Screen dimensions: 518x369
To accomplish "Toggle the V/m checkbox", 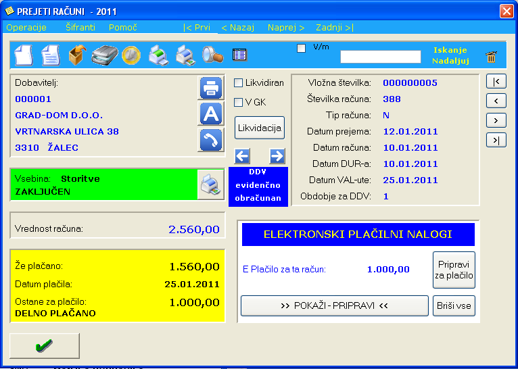I will coord(302,48).
